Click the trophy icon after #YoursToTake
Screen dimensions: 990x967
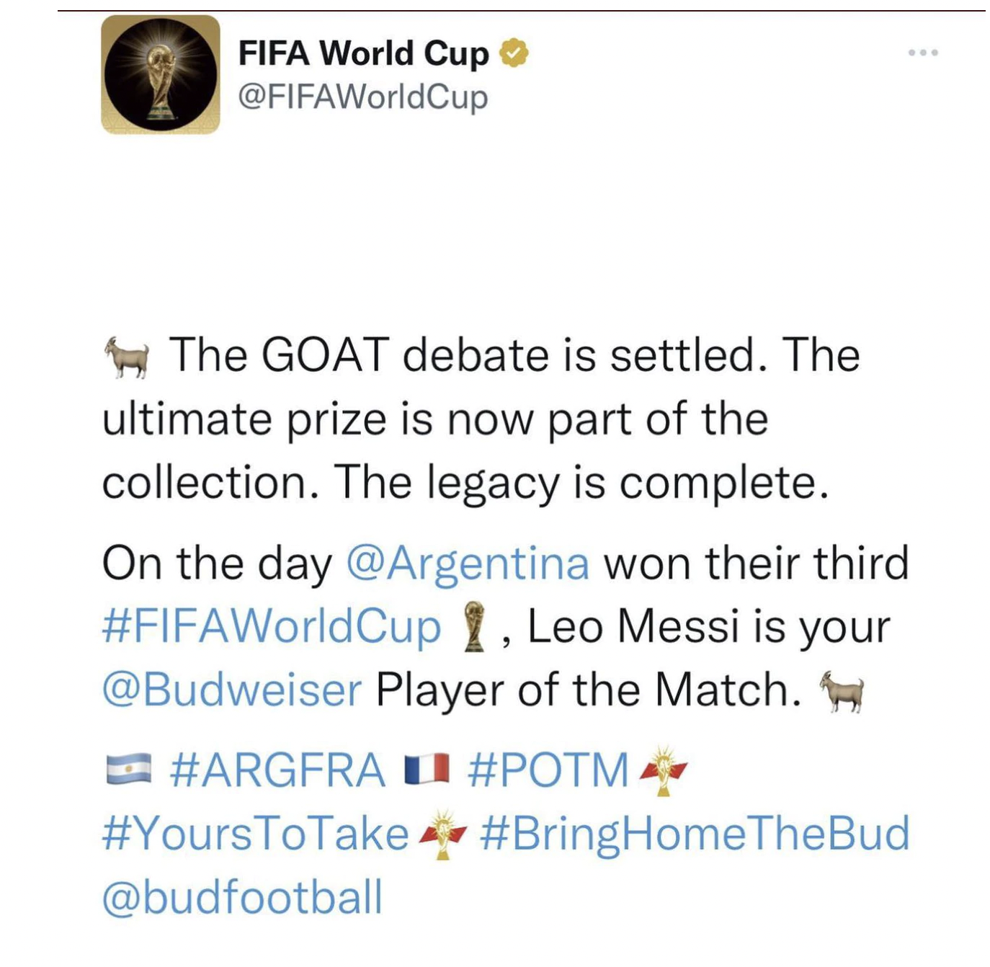click(442, 834)
